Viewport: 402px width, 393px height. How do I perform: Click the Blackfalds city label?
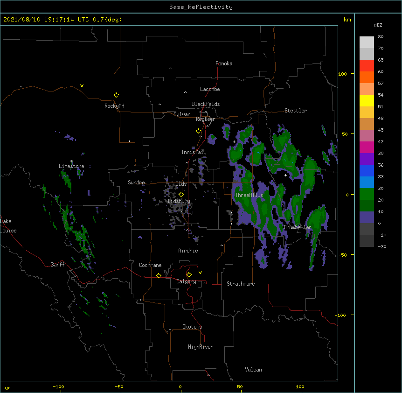coord(206,104)
